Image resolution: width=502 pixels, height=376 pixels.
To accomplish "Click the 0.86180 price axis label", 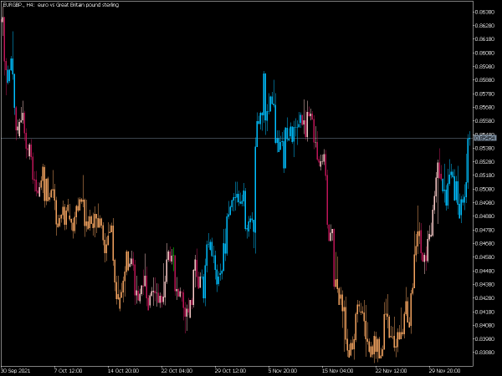I will point(484,39).
